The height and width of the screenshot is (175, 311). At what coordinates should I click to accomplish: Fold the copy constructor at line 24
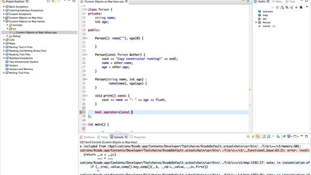86,54
